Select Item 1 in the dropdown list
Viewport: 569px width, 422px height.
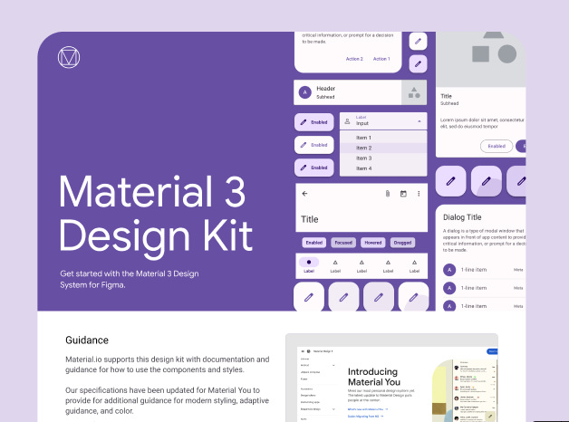tap(383, 138)
